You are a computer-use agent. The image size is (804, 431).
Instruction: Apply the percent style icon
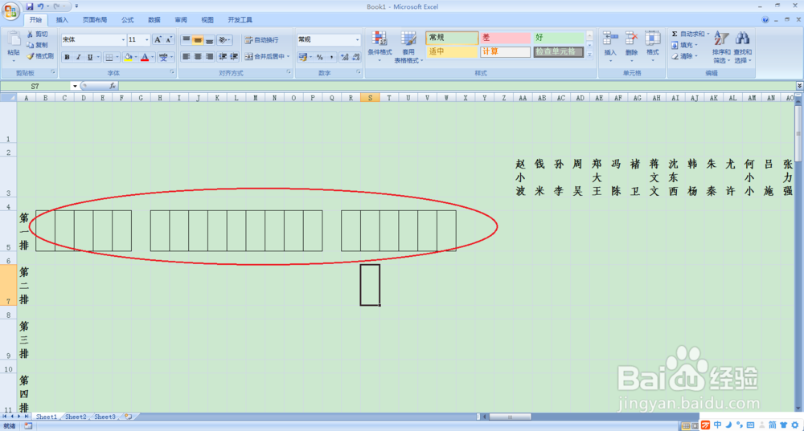(x=319, y=57)
